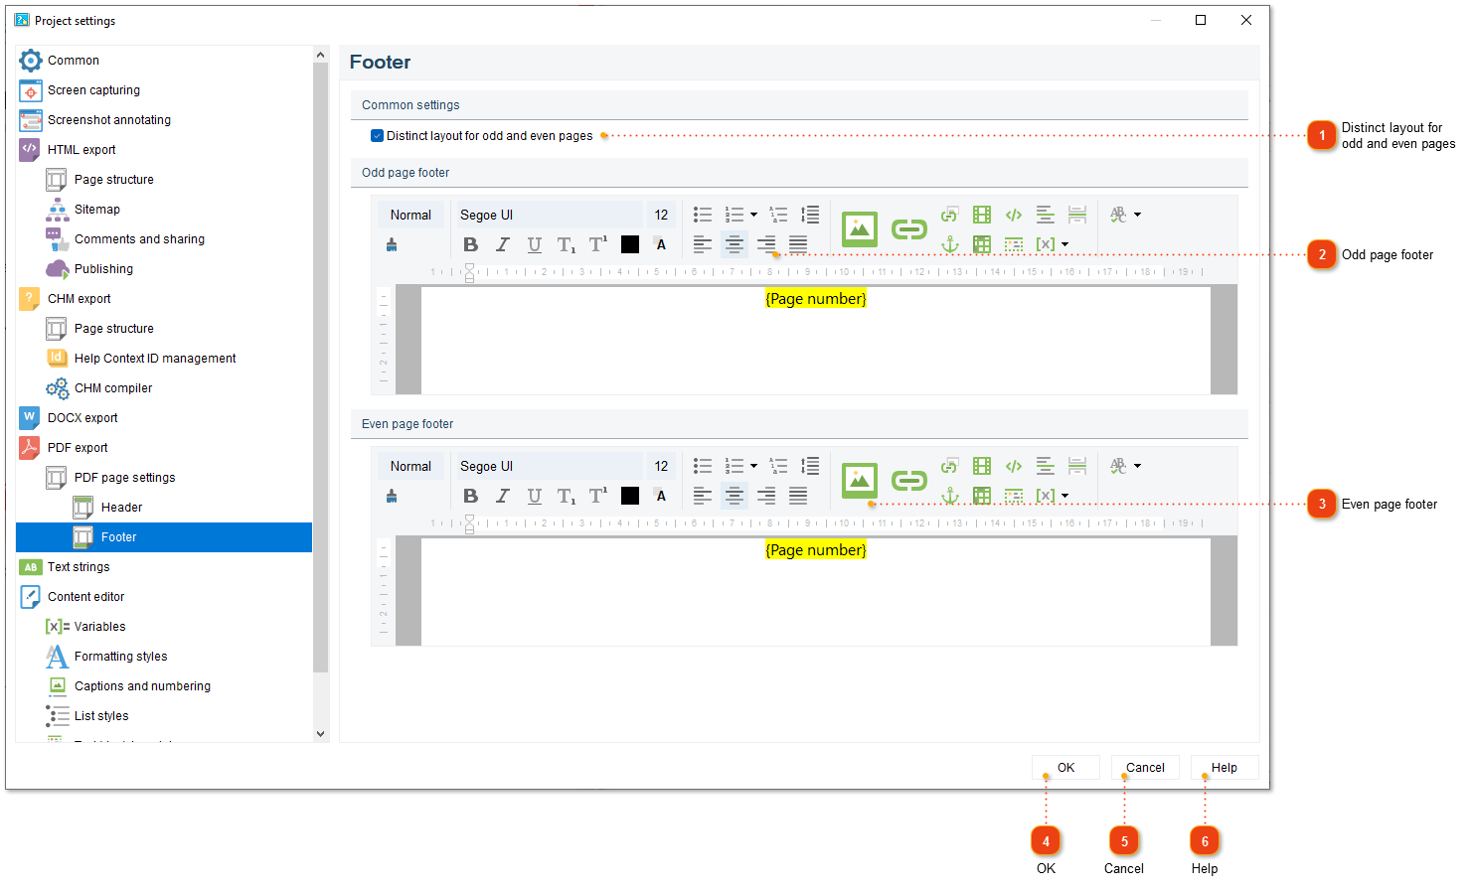Click the Cancel button
The width and height of the screenshot is (1472, 892).
tap(1145, 768)
